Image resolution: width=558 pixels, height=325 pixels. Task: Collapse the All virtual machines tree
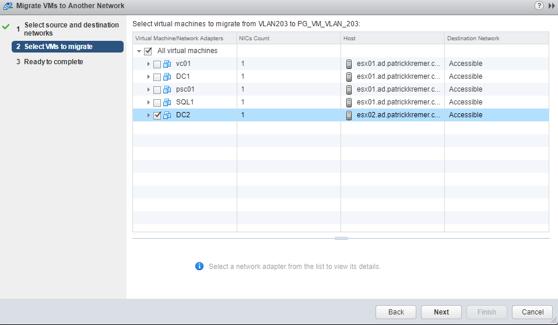[139, 51]
